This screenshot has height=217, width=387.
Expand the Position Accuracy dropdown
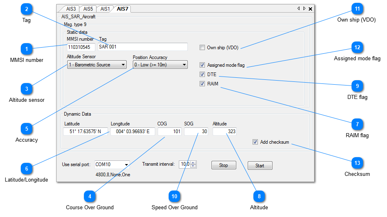[160, 65]
